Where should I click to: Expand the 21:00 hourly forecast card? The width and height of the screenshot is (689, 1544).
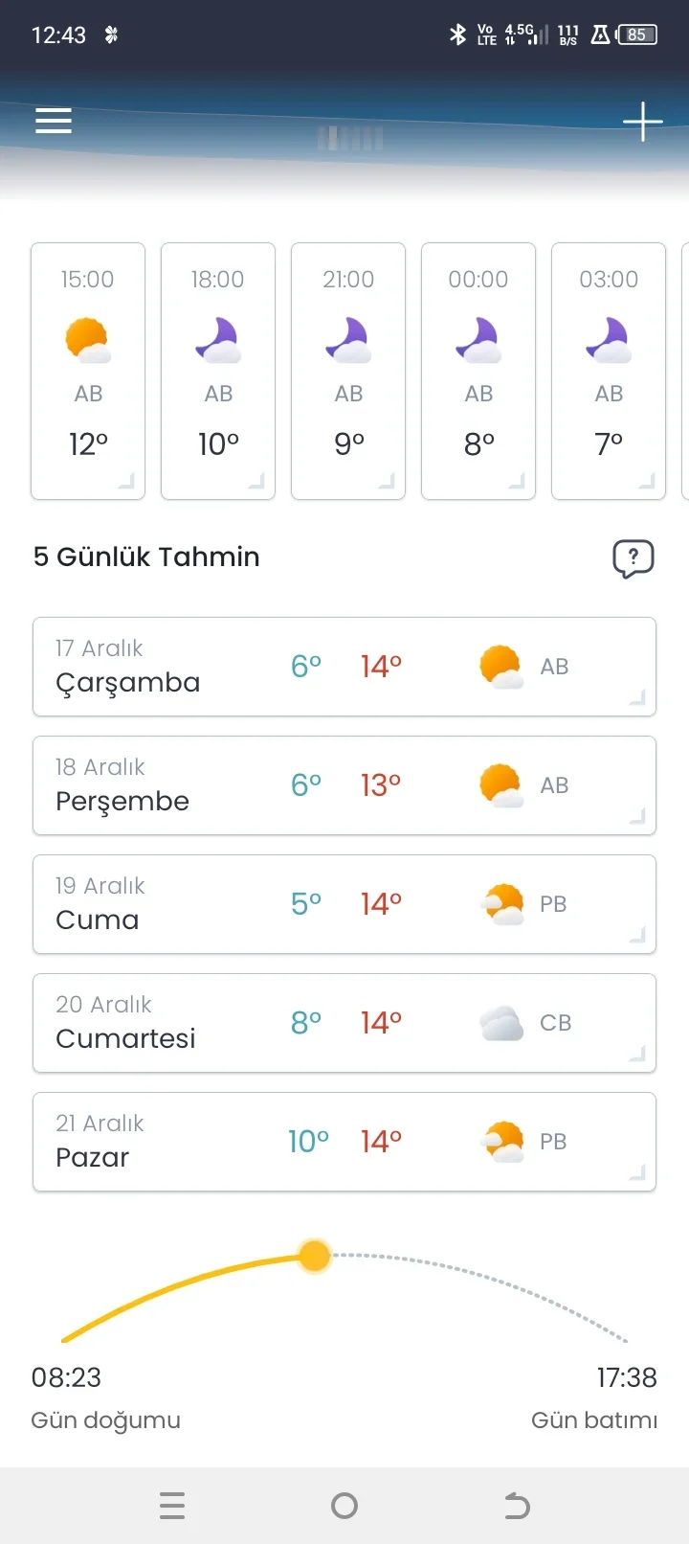(348, 372)
